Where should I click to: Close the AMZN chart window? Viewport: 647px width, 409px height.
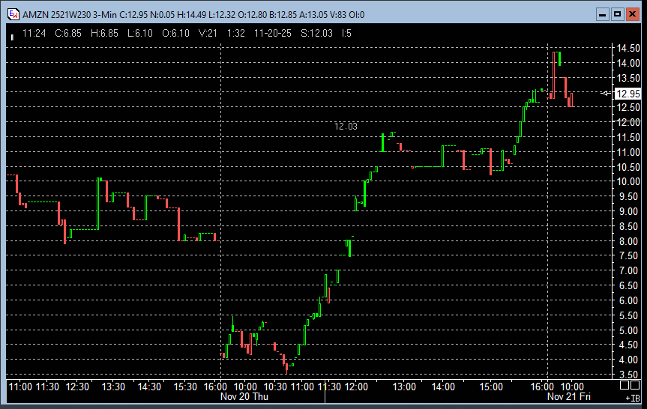tap(633, 13)
